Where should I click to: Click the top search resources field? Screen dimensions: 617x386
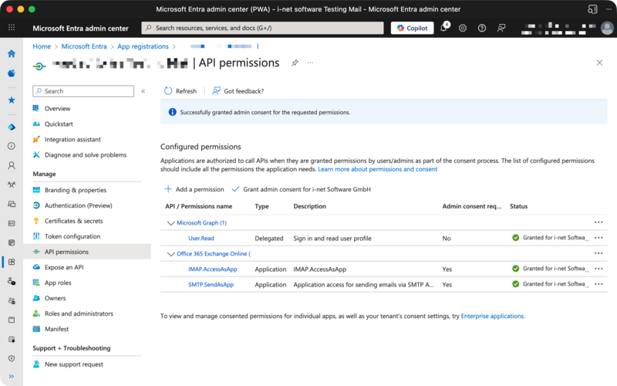click(262, 28)
